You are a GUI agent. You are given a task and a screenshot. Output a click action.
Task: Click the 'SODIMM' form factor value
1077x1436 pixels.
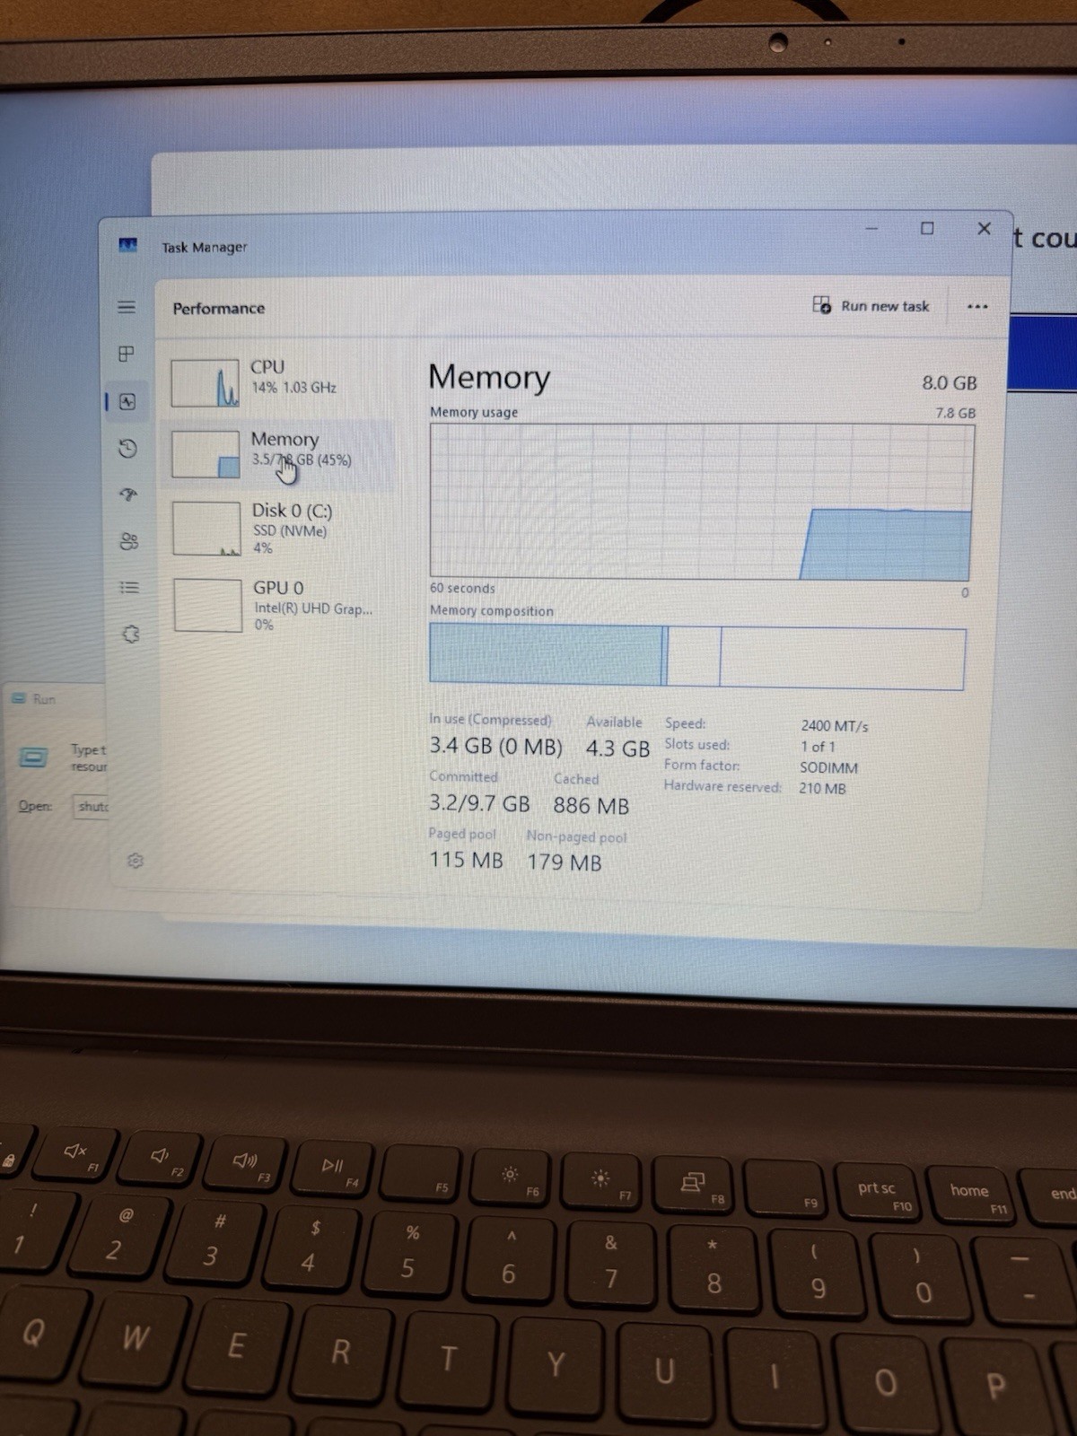click(x=828, y=768)
